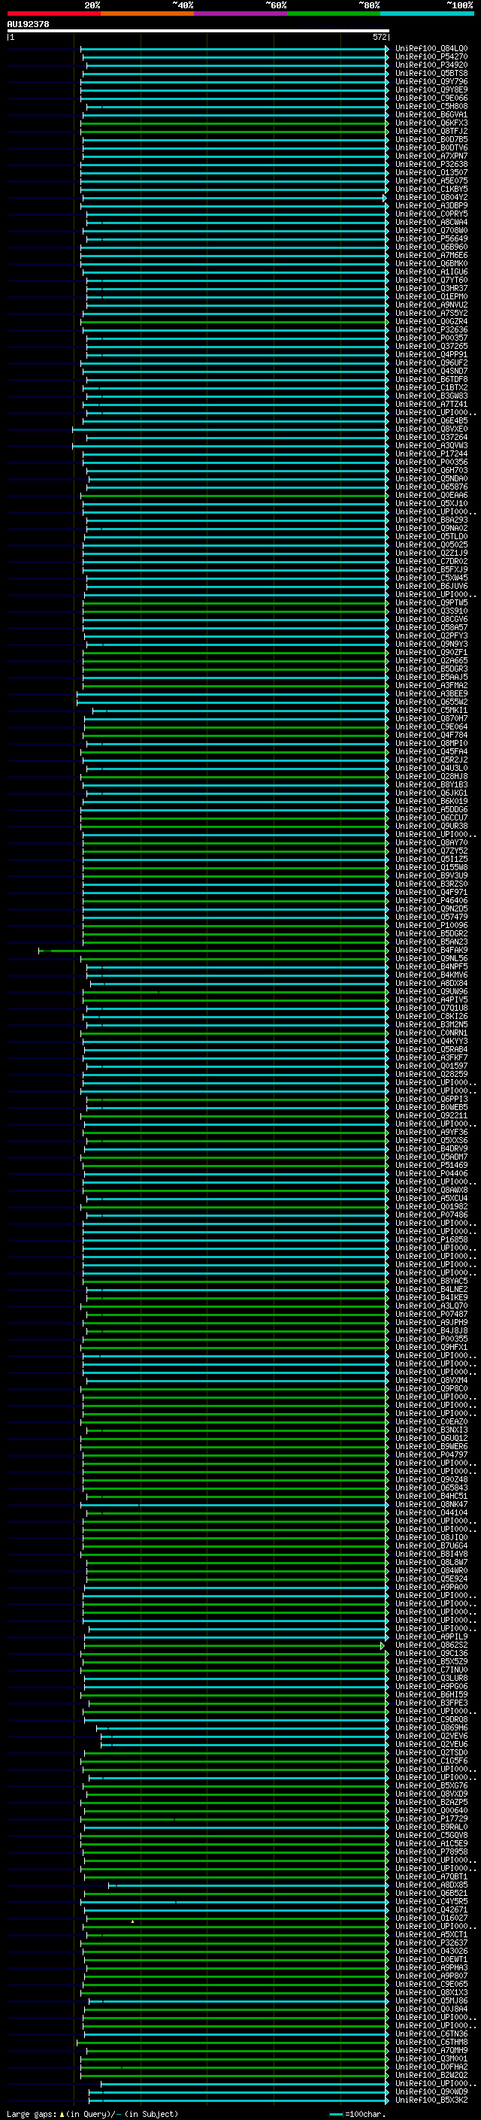Open hit UniRef100_Q5BTS8
Screen dimensions: 481x2120
coord(431,73)
